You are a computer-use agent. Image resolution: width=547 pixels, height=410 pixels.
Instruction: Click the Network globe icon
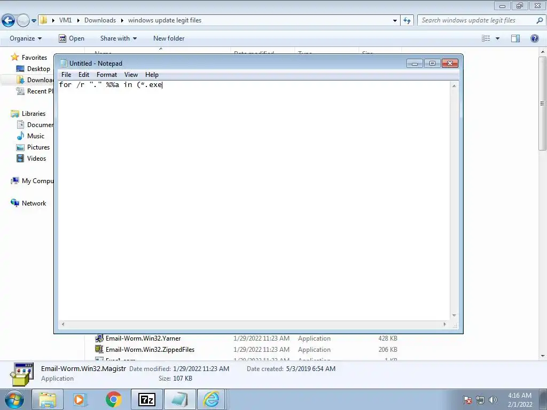pos(14,203)
